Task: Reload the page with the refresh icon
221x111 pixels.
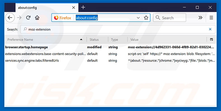Action: pyautogui.click(x=28, y=18)
